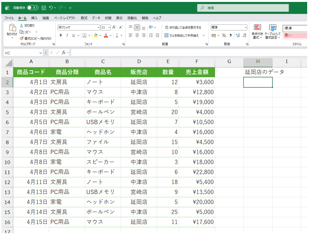Click the Cut scissors icon

pos(22,25)
